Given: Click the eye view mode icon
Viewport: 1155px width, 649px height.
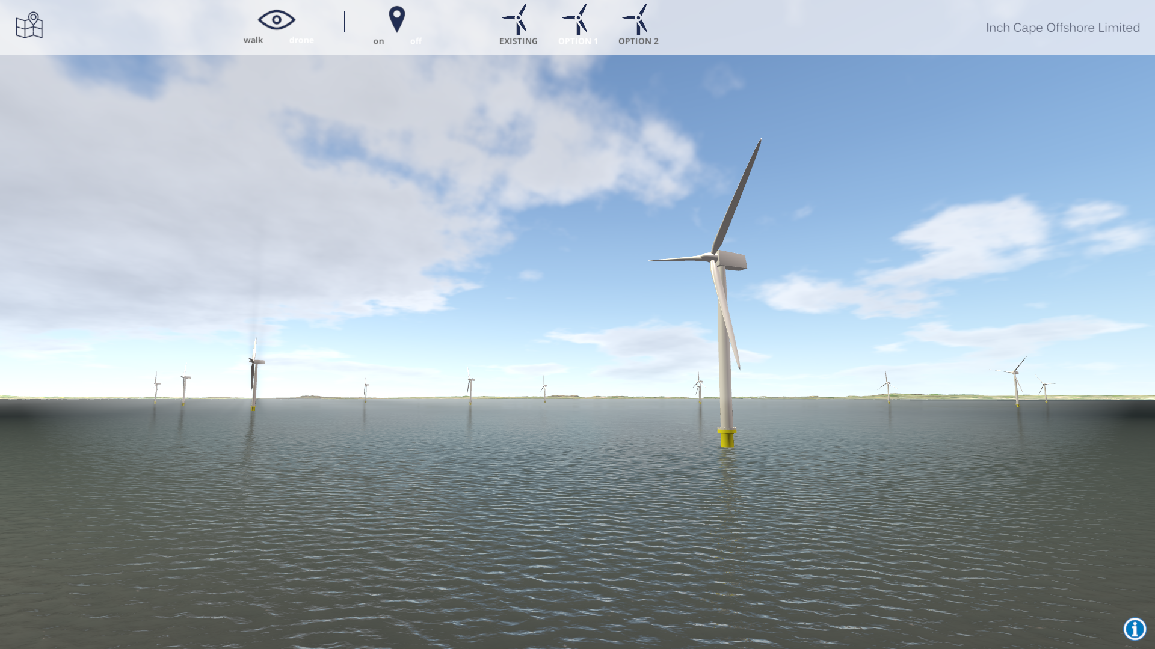Looking at the screenshot, I should point(276,20).
